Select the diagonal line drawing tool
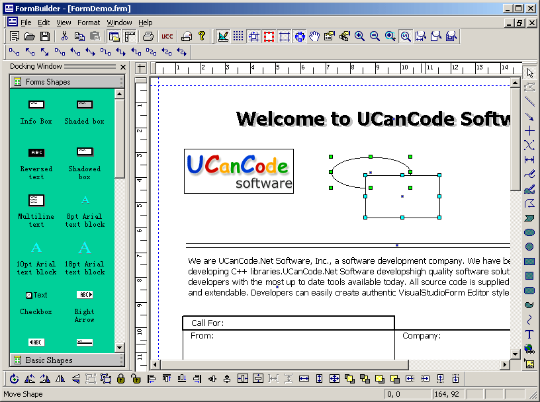This screenshot has height=402, width=540. (529, 102)
